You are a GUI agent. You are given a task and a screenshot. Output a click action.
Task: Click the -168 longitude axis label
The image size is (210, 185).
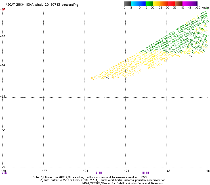[167, 171]
